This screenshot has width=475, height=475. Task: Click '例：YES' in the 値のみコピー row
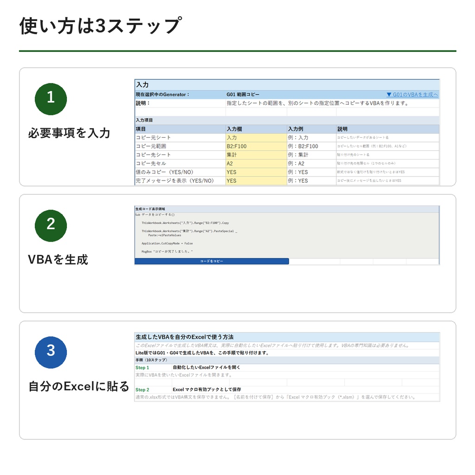298,172
